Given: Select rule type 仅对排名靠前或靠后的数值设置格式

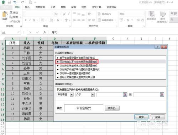Looking at the screenshot, I should (x=111, y=66).
